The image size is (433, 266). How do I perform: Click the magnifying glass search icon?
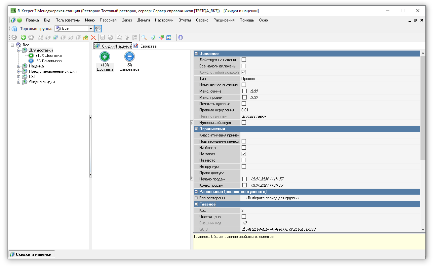tap(144, 38)
